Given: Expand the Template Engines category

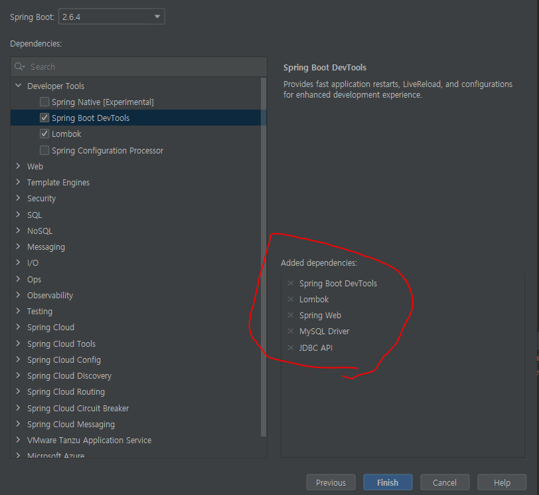Looking at the screenshot, I should coord(18,182).
